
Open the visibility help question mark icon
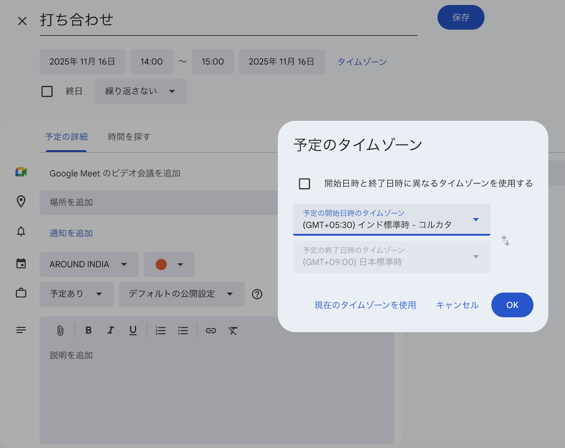(257, 294)
